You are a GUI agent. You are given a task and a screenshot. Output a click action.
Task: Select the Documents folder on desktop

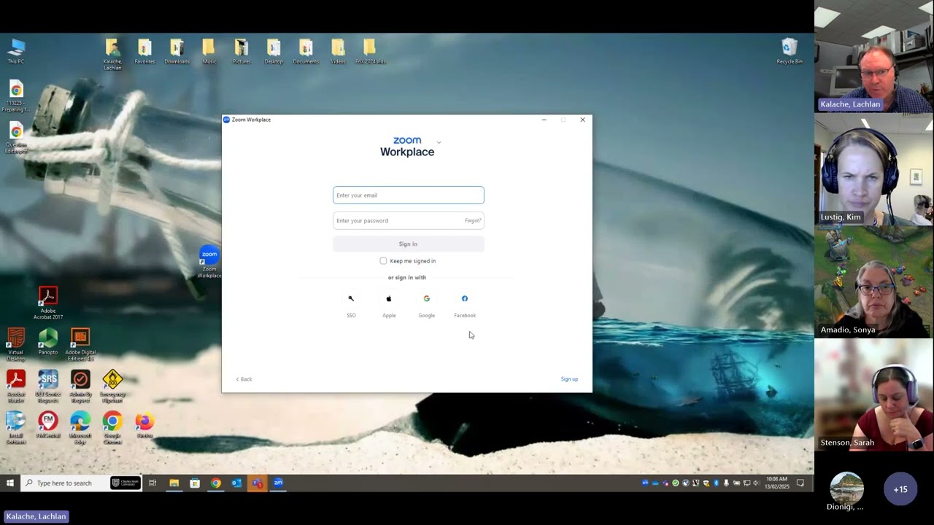tap(306, 52)
